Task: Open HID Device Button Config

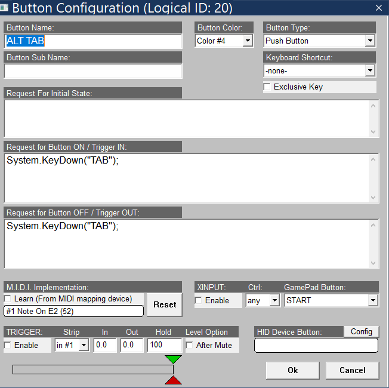Action: click(361, 331)
